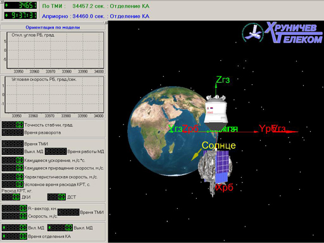Click the Точность стаб-ии display field
Image resolution: width=324 pixels, height=243 pixels.
tap(13, 125)
